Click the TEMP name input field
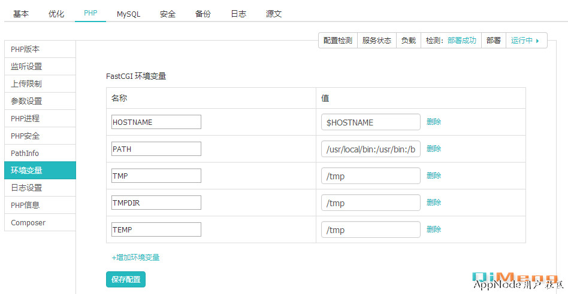The height and width of the screenshot is (294, 568). click(156, 229)
